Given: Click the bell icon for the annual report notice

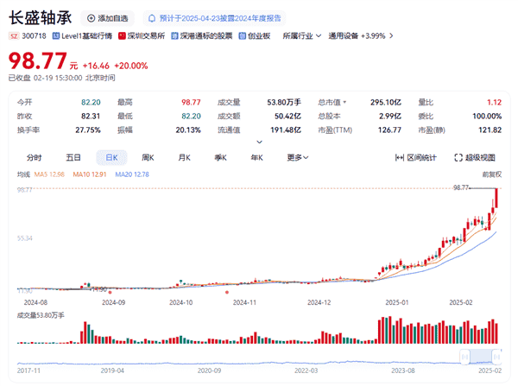Looking at the screenshot, I should [x=152, y=18].
